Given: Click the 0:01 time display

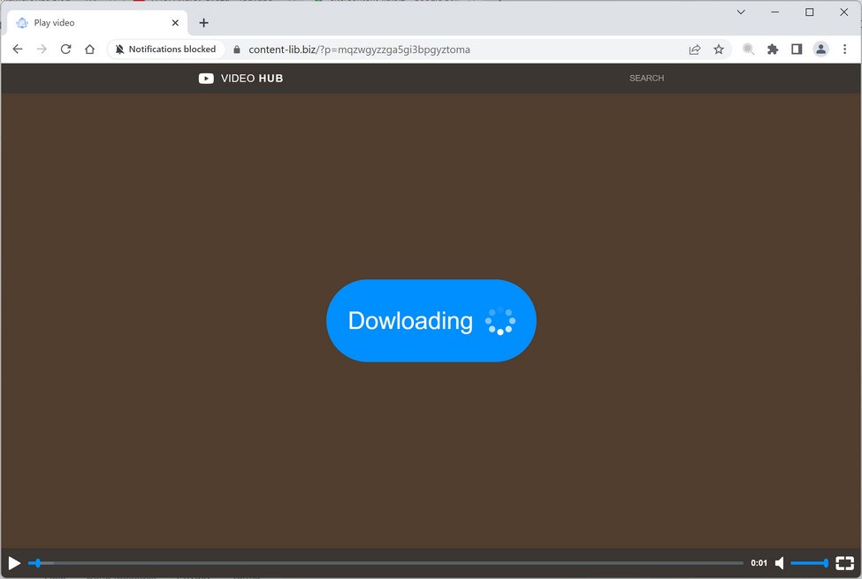Looking at the screenshot, I should tap(759, 563).
